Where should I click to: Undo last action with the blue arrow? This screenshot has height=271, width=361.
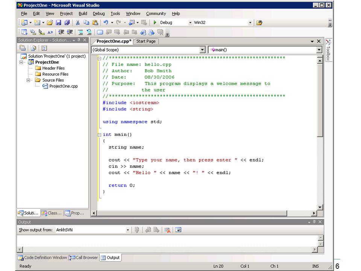(106, 23)
